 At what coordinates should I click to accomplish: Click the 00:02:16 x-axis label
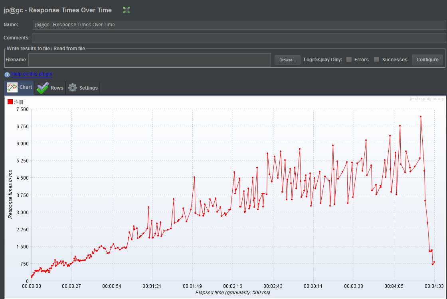(x=233, y=286)
